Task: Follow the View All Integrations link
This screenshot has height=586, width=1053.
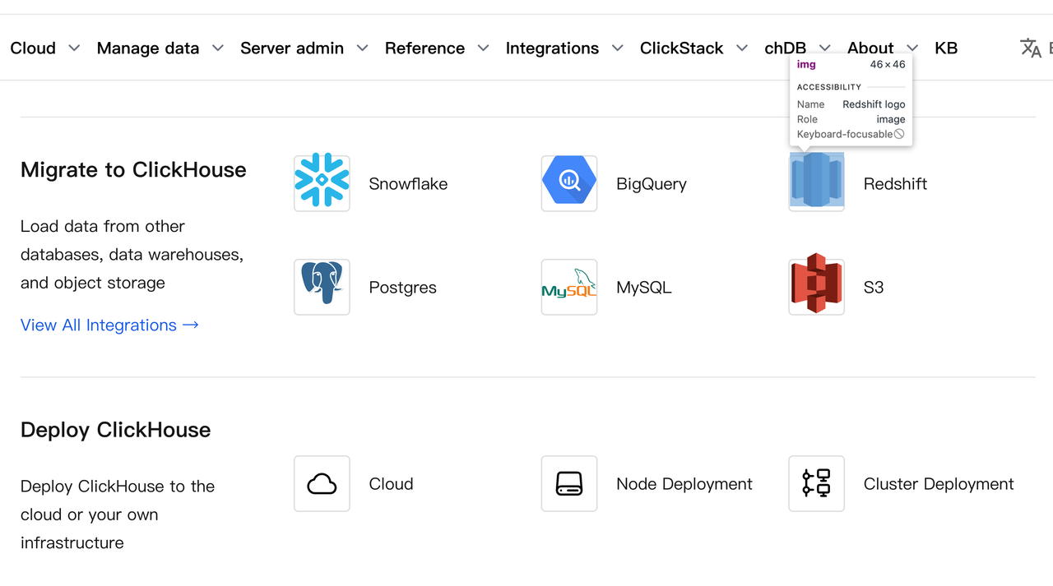Action: (109, 325)
